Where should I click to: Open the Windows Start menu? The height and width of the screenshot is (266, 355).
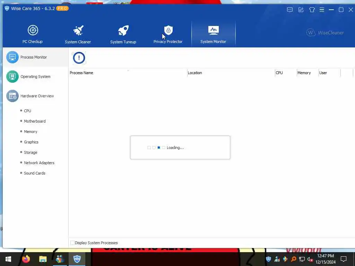coord(8,259)
